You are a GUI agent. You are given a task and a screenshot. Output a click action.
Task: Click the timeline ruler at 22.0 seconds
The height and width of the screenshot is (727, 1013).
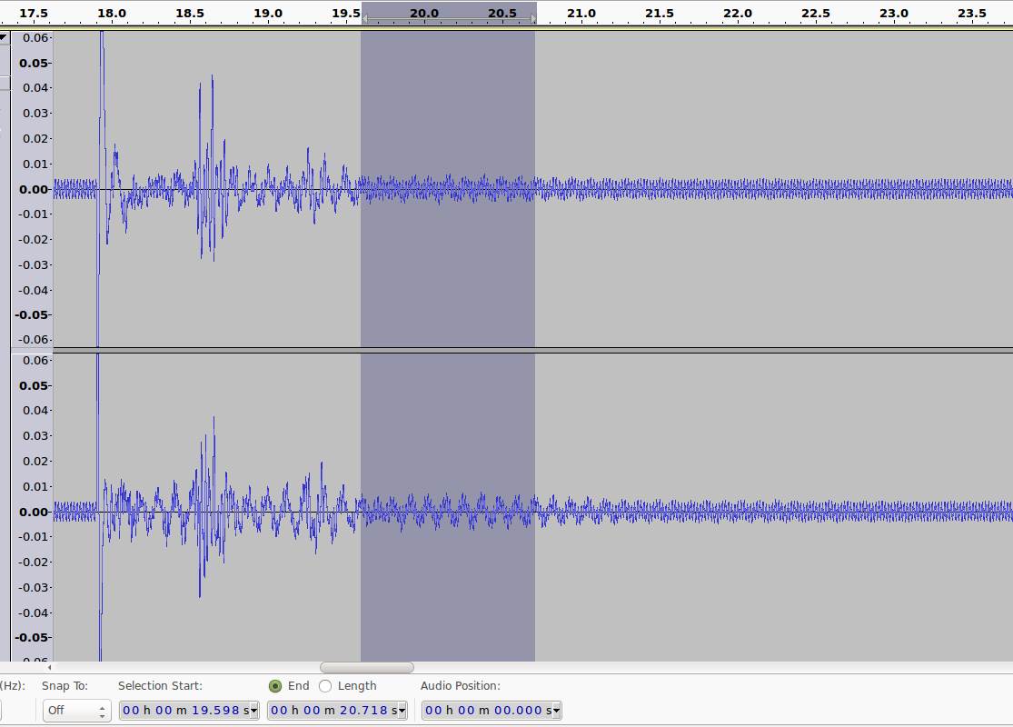coord(738,14)
